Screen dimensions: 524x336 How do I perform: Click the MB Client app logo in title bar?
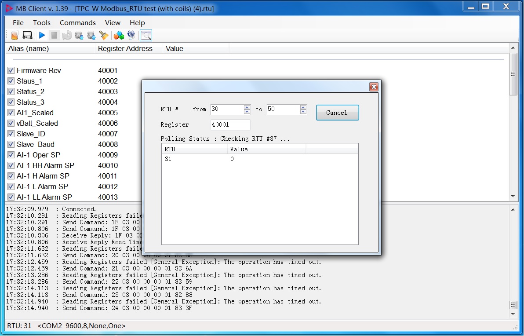9,8
